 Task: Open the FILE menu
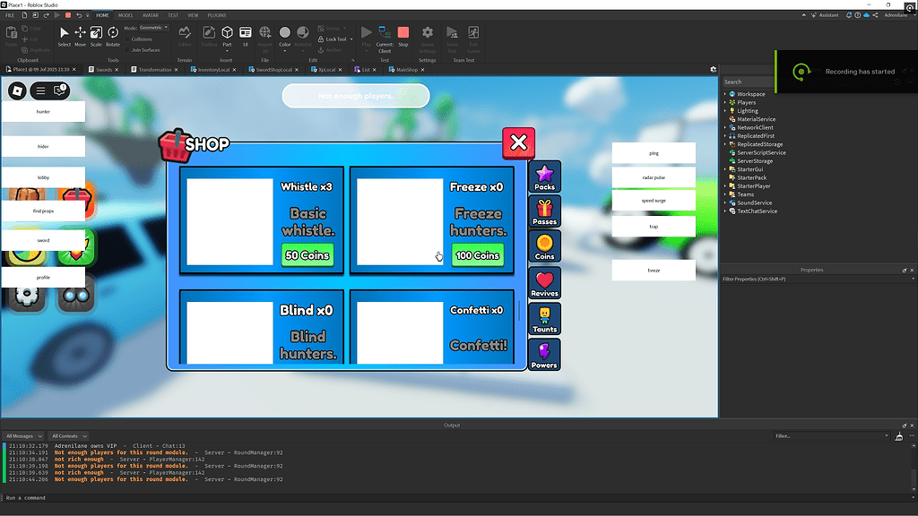tap(10, 15)
